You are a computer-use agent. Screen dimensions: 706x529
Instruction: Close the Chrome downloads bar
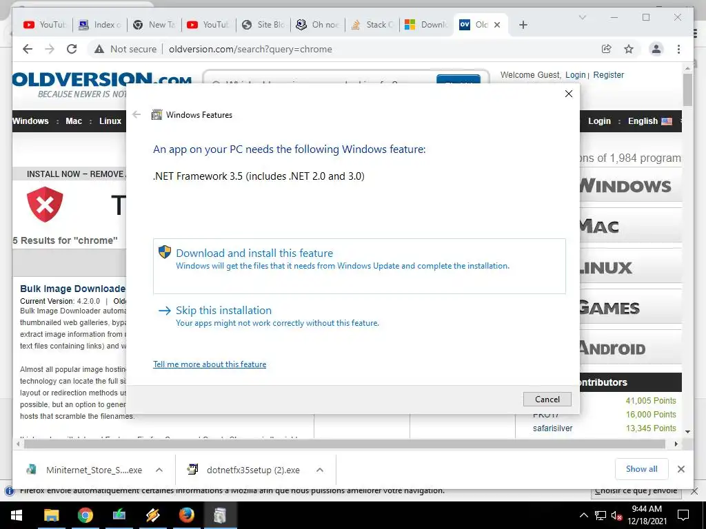point(680,469)
